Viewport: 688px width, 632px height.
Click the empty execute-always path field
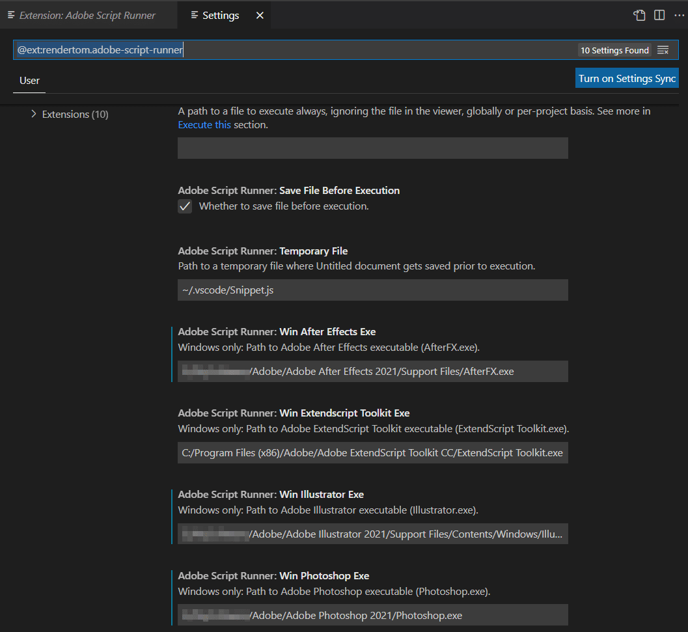(x=372, y=148)
